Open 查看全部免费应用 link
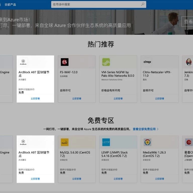This screenshot has width=193, height=193. tap(144, 129)
